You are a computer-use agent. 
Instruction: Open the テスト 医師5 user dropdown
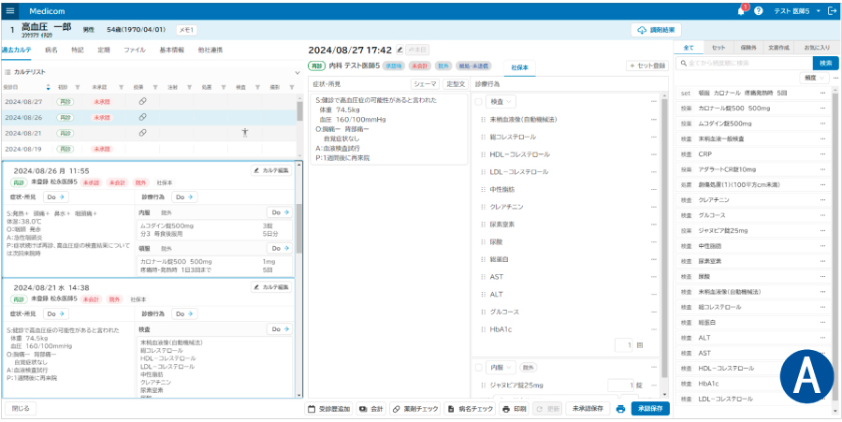pos(796,10)
